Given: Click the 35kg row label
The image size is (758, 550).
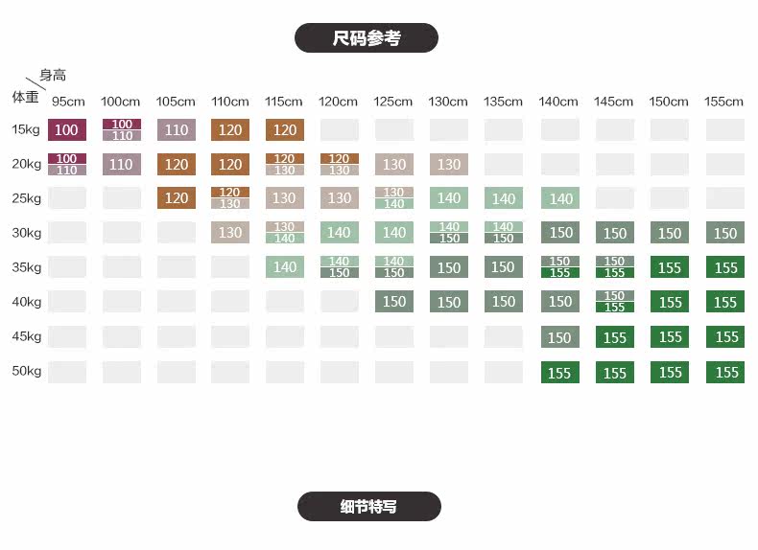Looking at the screenshot, I should (x=26, y=267).
